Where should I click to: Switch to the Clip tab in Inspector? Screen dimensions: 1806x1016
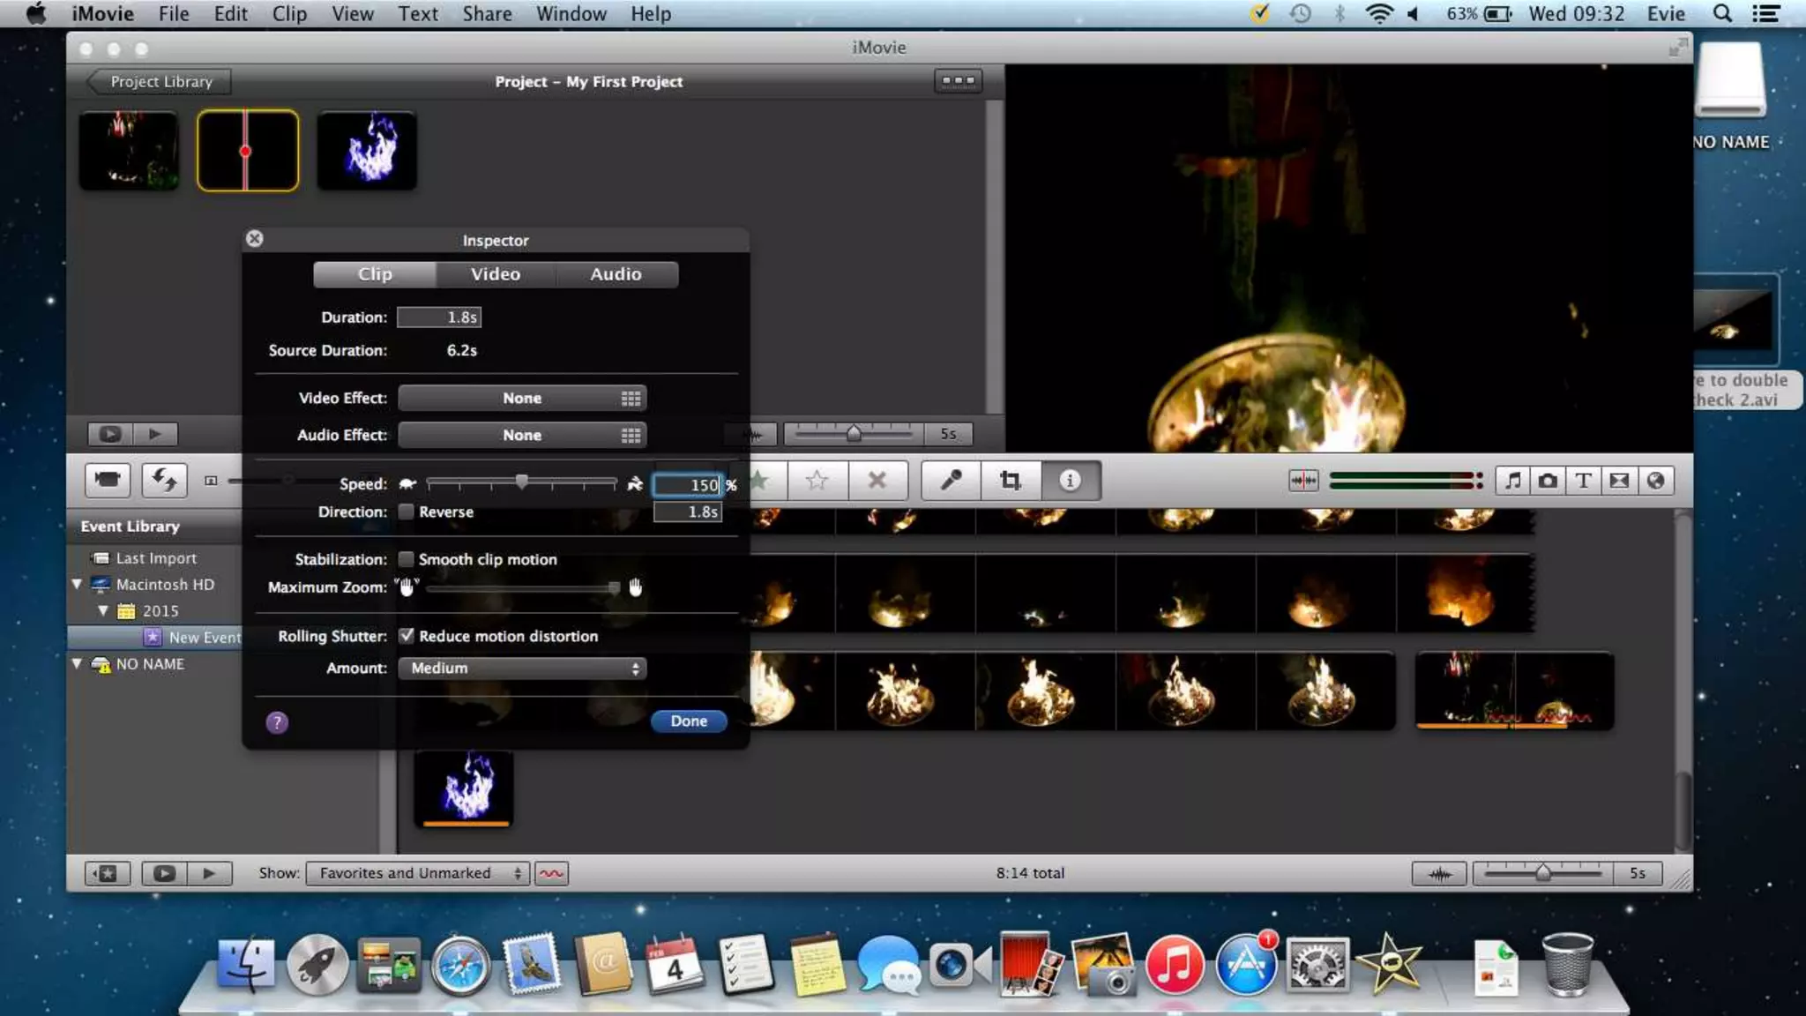(375, 274)
